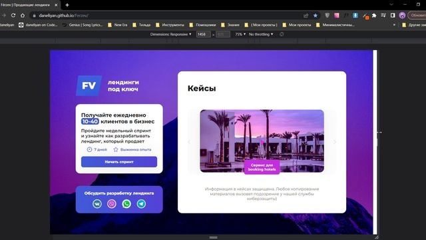The height and width of the screenshot is (240, 426).
Task: Click the viewport bottom resize handle
Action: [213, 237]
